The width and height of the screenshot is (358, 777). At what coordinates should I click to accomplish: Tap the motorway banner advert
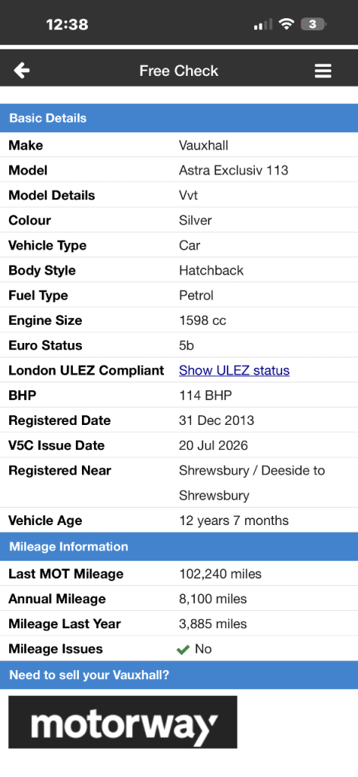point(123,722)
